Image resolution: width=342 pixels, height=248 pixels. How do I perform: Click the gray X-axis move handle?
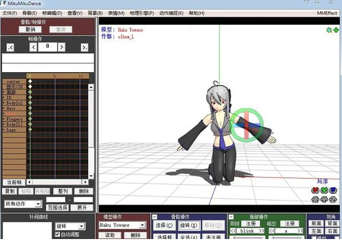[315, 199]
